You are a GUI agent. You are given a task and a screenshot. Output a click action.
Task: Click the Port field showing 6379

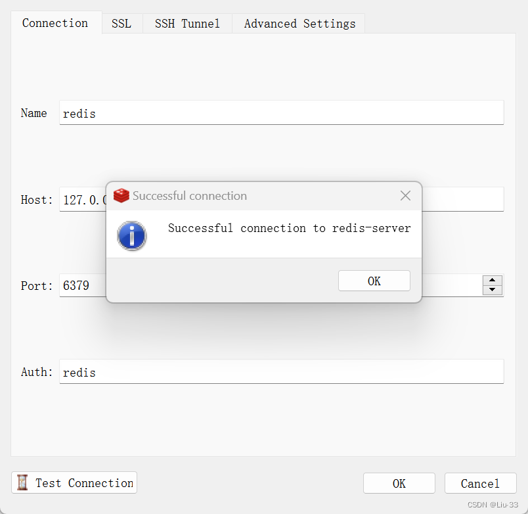[79, 285]
